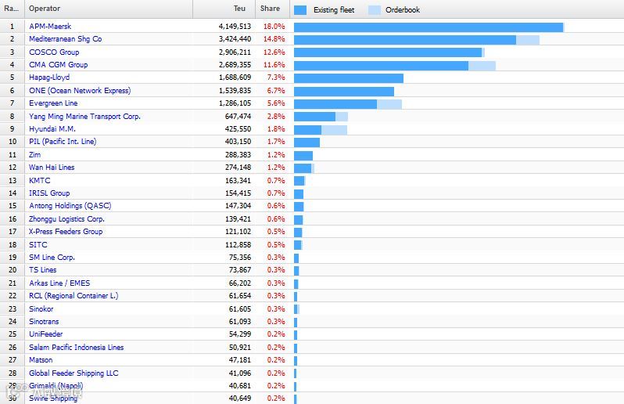Select Teu value 4,149,513
Image resolution: width=624 pixels, height=404 pixels.
[235, 27]
